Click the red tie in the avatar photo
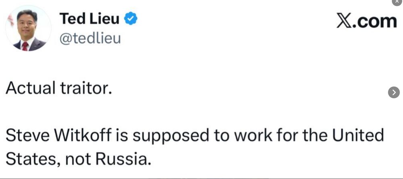 pyautogui.click(x=25, y=45)
